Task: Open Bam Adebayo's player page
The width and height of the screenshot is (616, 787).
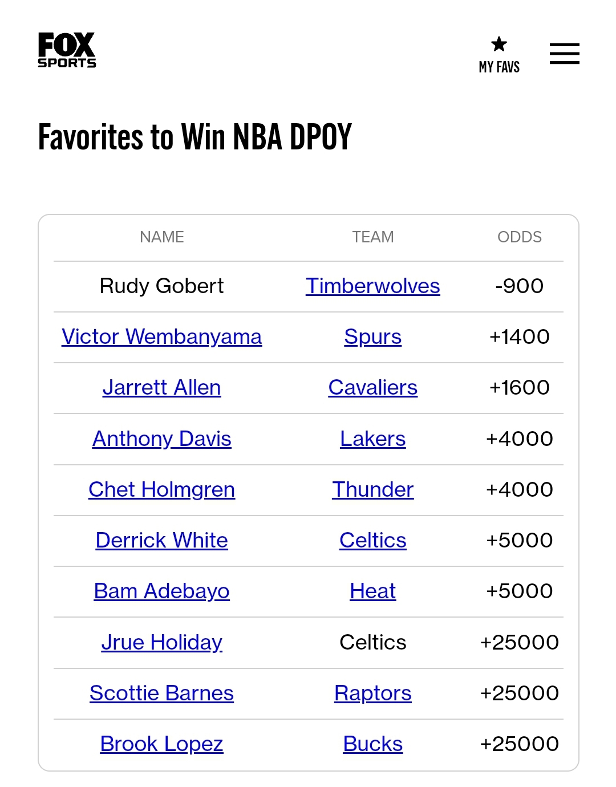Action: click(162, 591)
